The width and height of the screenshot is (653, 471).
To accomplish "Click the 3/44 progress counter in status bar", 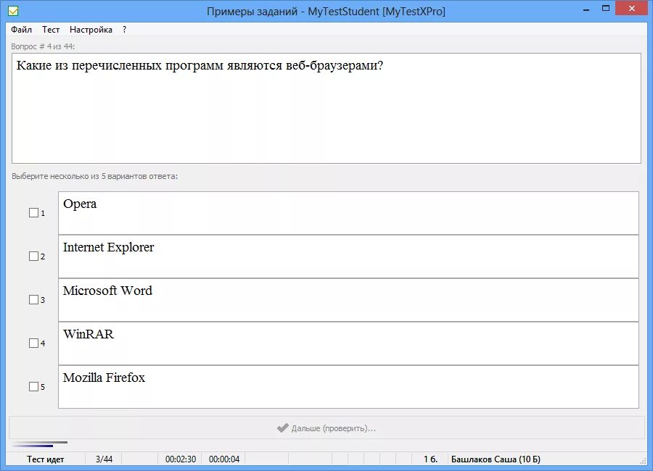I will 104,459.
